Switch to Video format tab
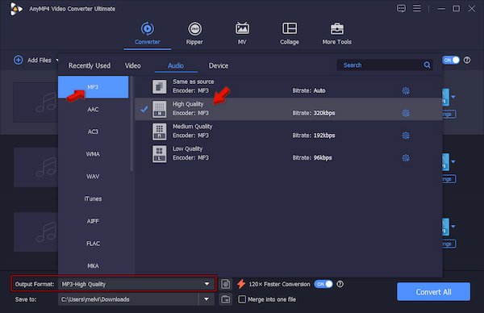 point(133,66)
